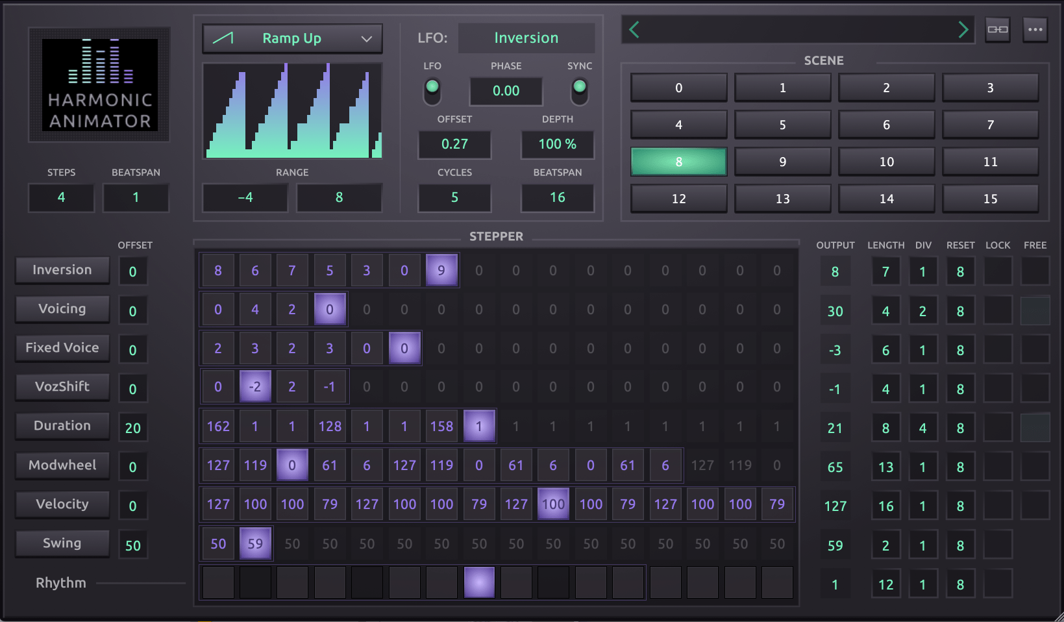Select the Velocity parameter button

pyautogui.click(x=62, y=504)
